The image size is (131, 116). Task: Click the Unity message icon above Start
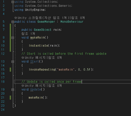(23, 58)
